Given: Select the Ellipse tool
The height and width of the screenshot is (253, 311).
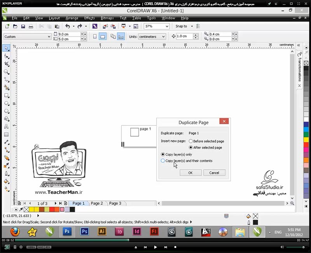Looking at the screenshot, I should tap(6, 103).
